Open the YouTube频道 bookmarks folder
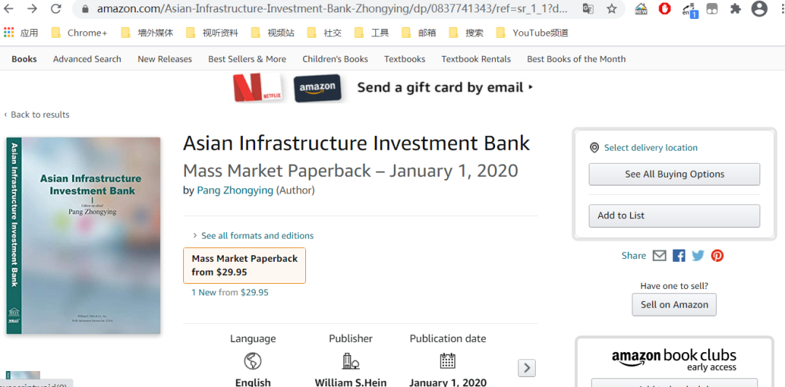The image size is (785, 387). pyautogui.click(x=540, y=33)
